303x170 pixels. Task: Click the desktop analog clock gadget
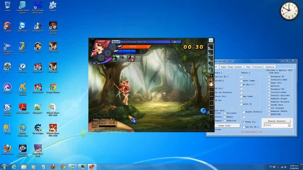[x=289, y=11]
